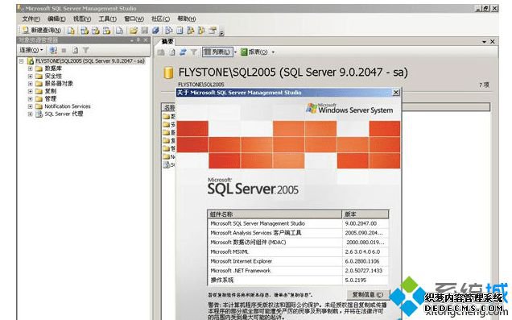Open the Registered Servers toolbar icon
Viewport: 512px width, 320px height.
coord(168,31)
